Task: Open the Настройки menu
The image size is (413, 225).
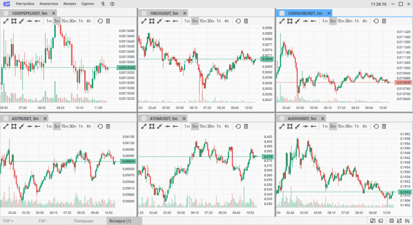Action: point(25,4)
